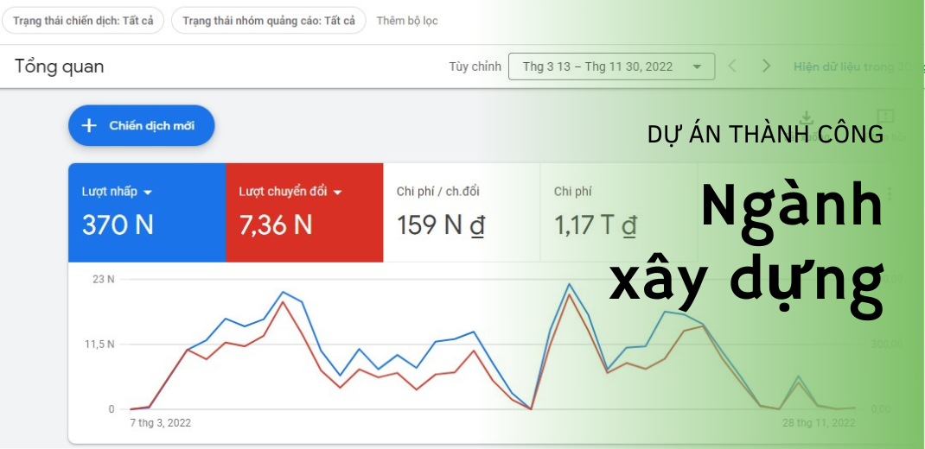
Task: Open the ad group status filter chip
Action: (x=268, y=21)
